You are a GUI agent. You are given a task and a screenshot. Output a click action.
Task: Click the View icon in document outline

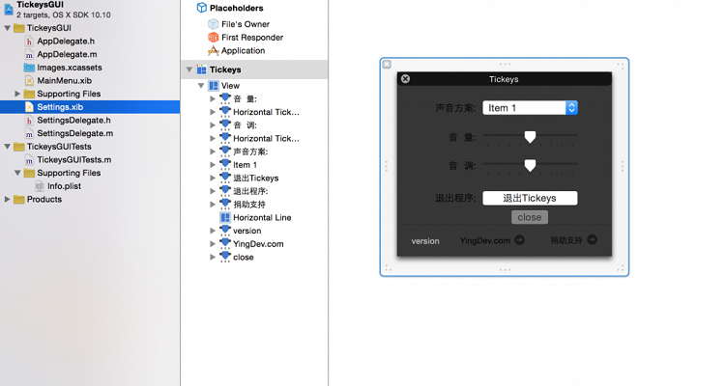click(x=214, y=86)
